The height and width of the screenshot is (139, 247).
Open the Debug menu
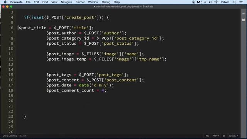tap(106, 2)
